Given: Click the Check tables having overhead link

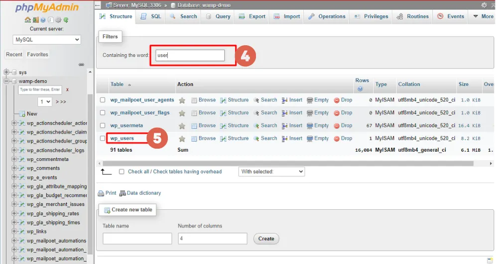Looking at the screenshot, I should point(187,172).
